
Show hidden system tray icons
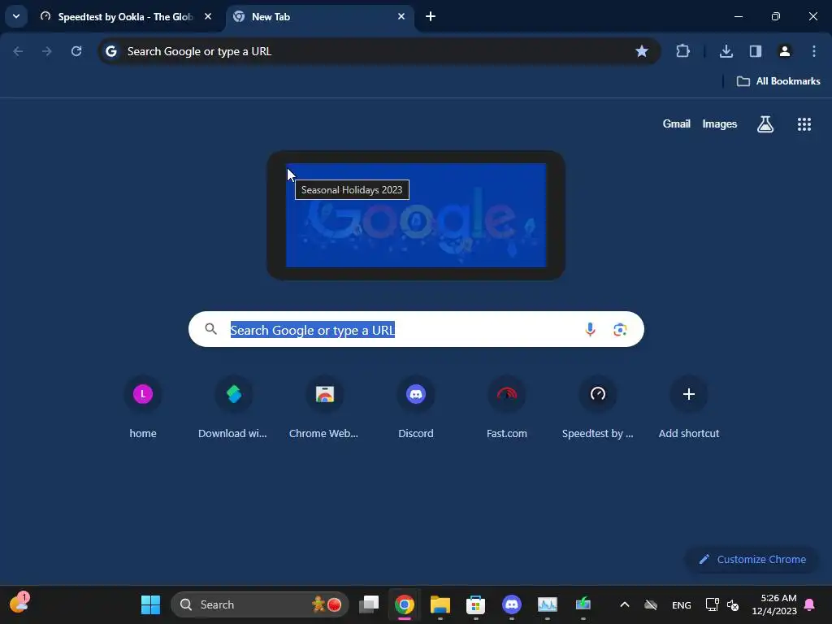click(625, 604)
